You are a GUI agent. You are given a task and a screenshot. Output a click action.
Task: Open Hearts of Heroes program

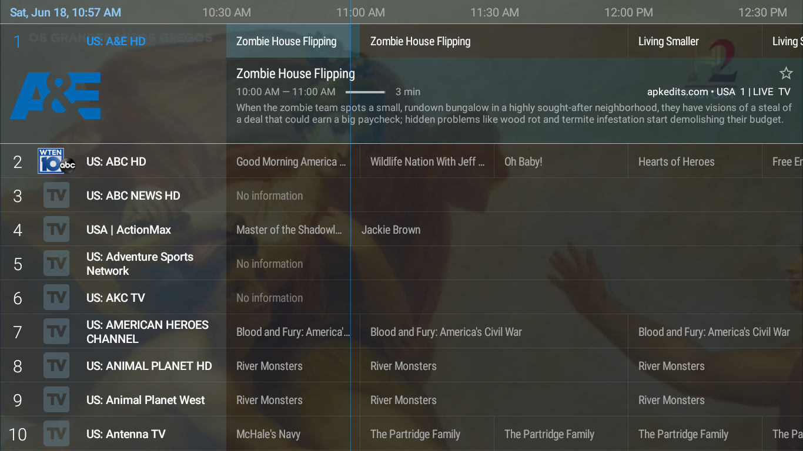click(695, 161)
